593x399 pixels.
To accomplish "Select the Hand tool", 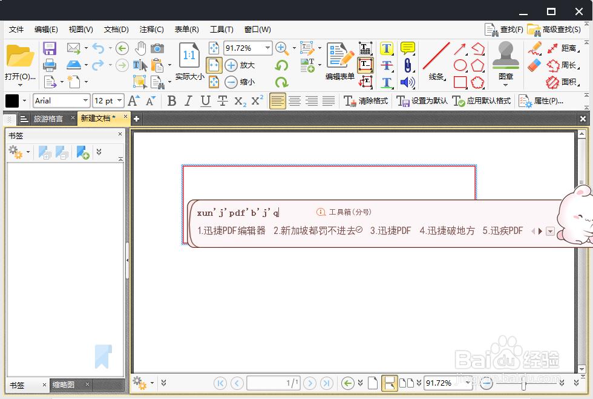I will pos(140,48).
